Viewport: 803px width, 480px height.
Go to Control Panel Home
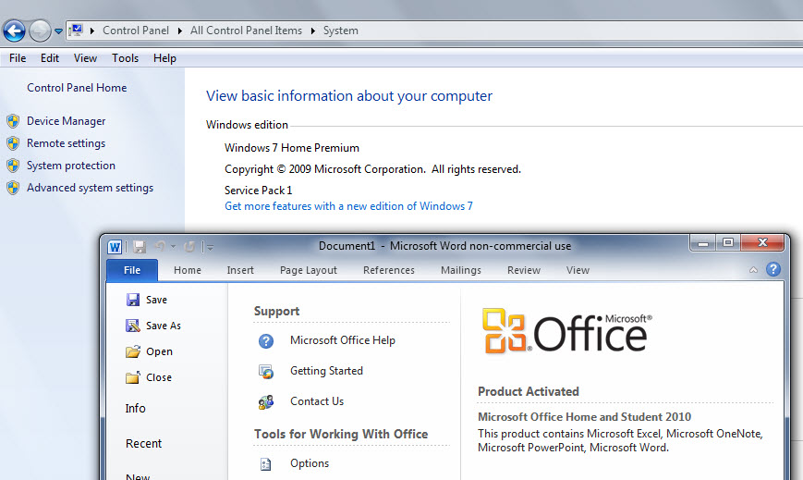77,88
